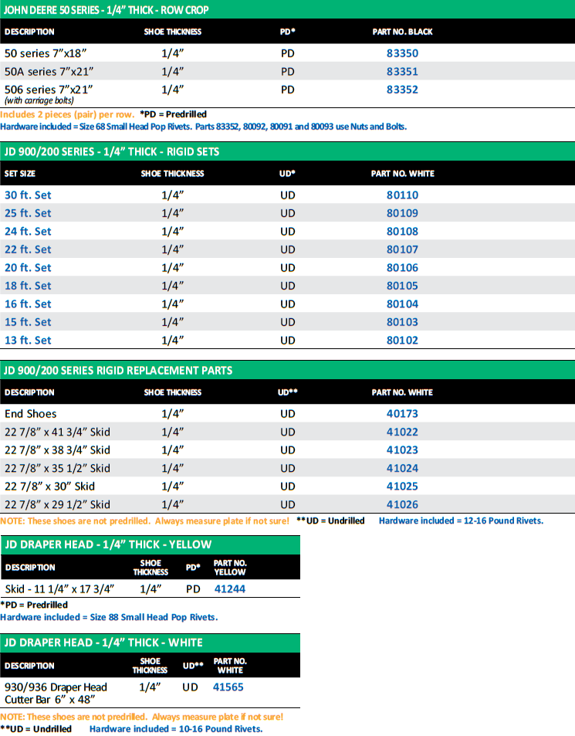Click '*PD = Predrilled' note under yellow draper table
This screenshot has height=736, width=575.
(x=34, y=605)
